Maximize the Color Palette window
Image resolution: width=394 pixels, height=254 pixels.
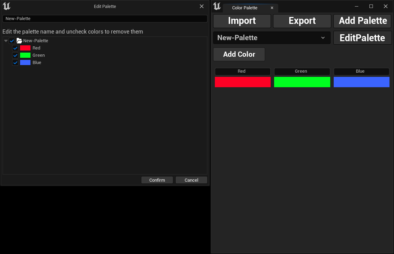click(x=371, y=6)
